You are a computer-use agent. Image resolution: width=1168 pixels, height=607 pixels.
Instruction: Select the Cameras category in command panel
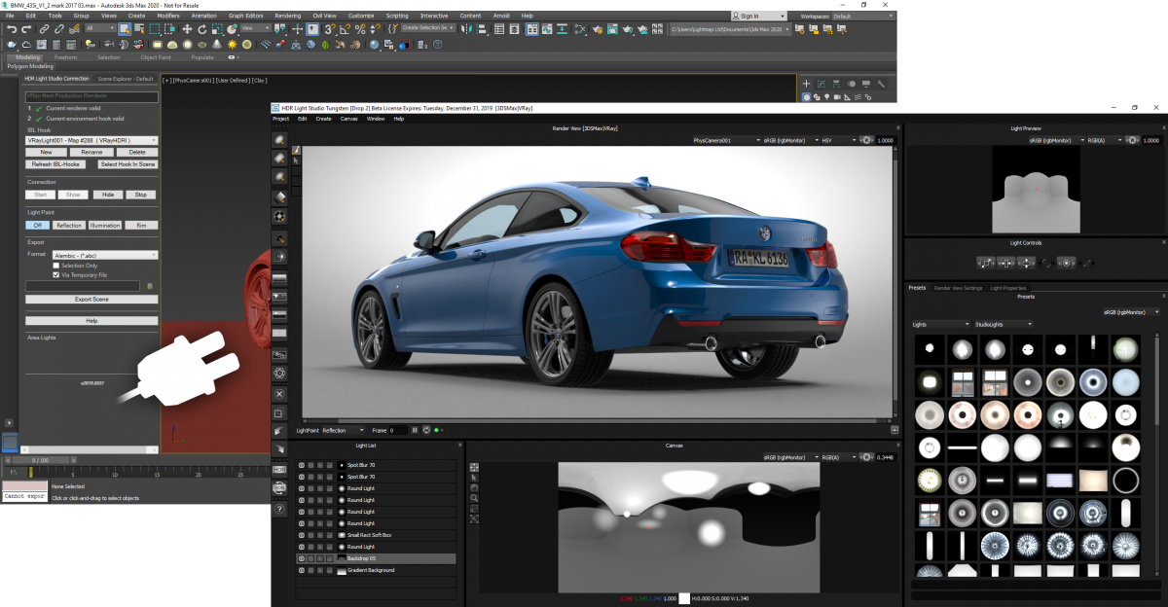(838, 97)
